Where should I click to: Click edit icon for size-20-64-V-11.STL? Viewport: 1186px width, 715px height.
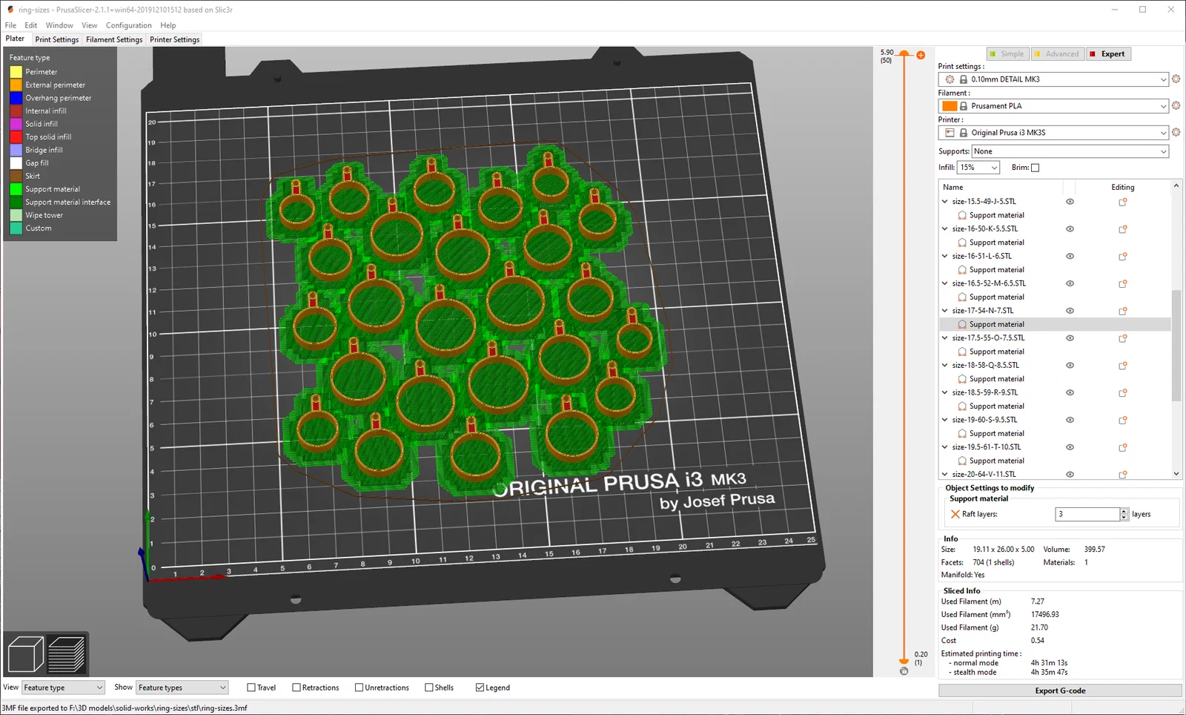point(1123,475)
